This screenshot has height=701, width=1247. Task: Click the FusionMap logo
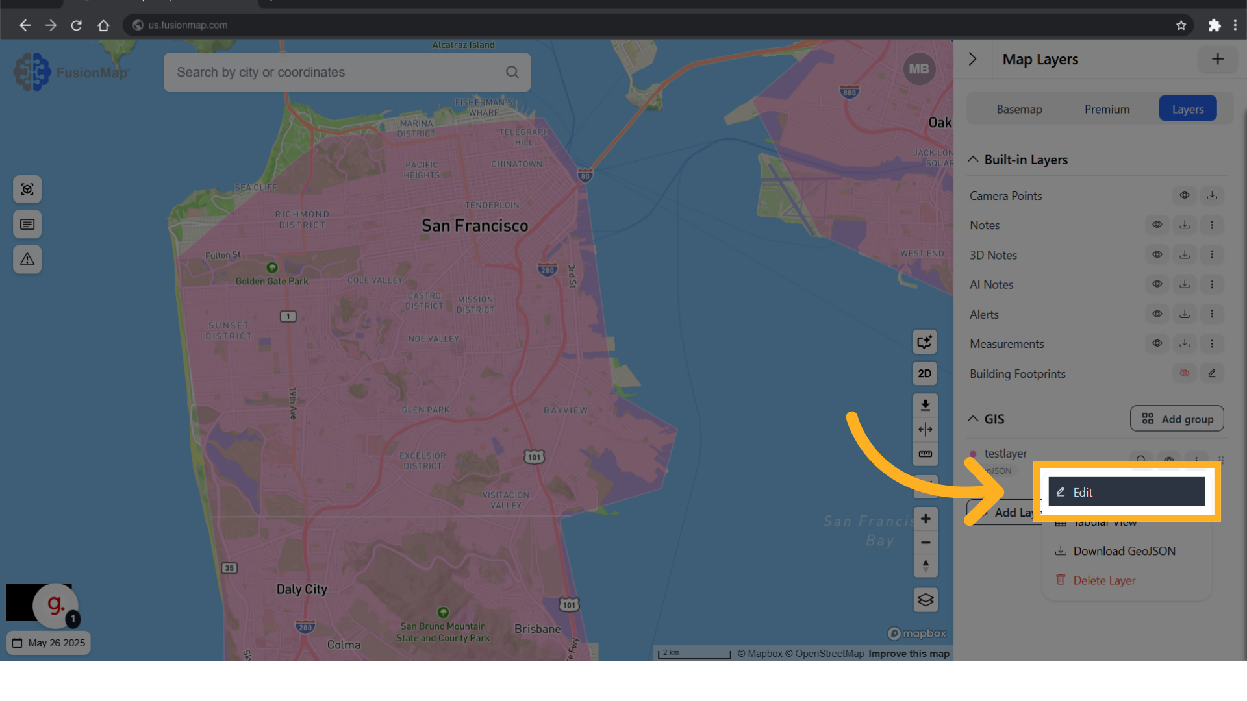(71, 72)
